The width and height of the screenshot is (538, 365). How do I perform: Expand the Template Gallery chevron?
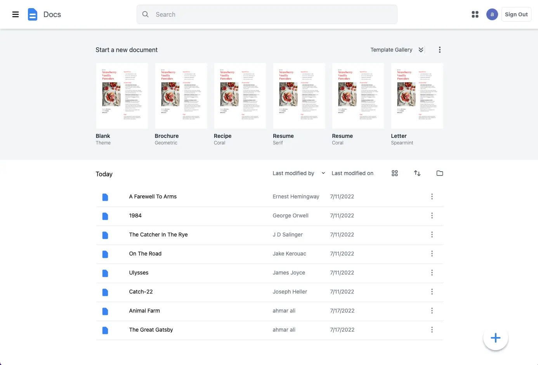421,50
